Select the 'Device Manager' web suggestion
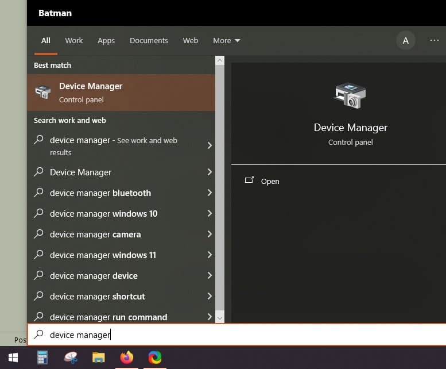This screenshot has width=446, height=369. [121, 172]
